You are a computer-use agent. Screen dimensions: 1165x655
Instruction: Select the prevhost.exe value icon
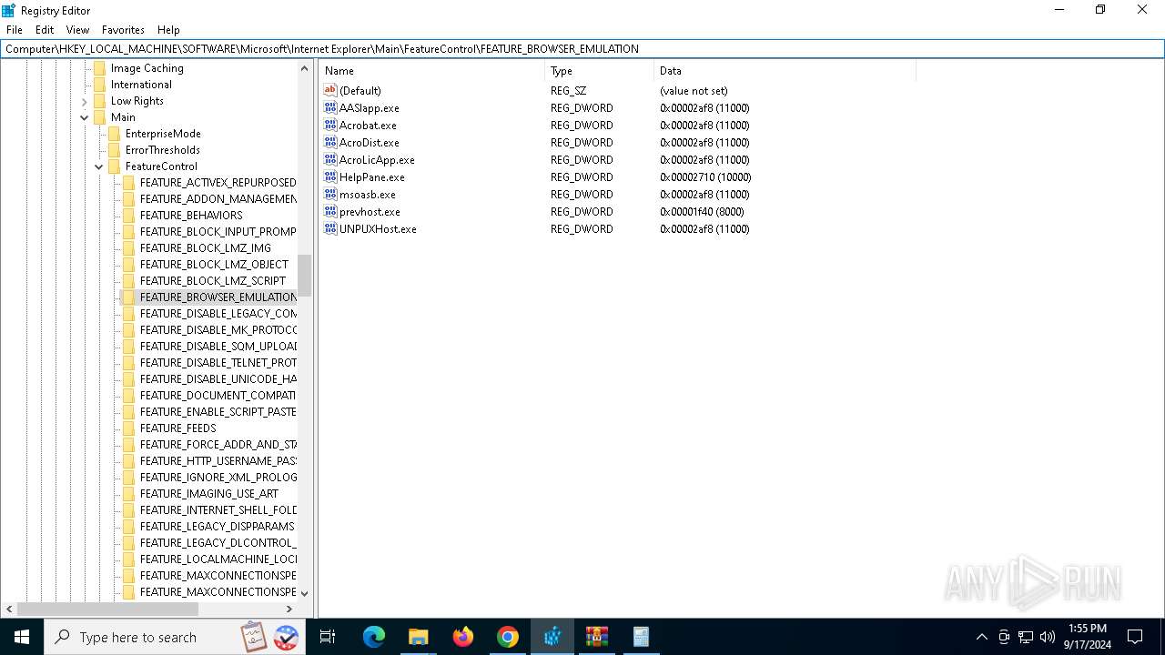click(x=330, y=211)
